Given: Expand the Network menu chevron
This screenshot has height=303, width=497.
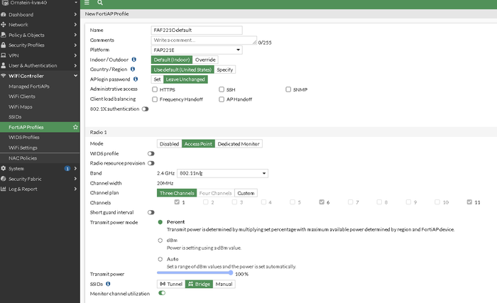Looking at the screenshot, I should point(75,24).
